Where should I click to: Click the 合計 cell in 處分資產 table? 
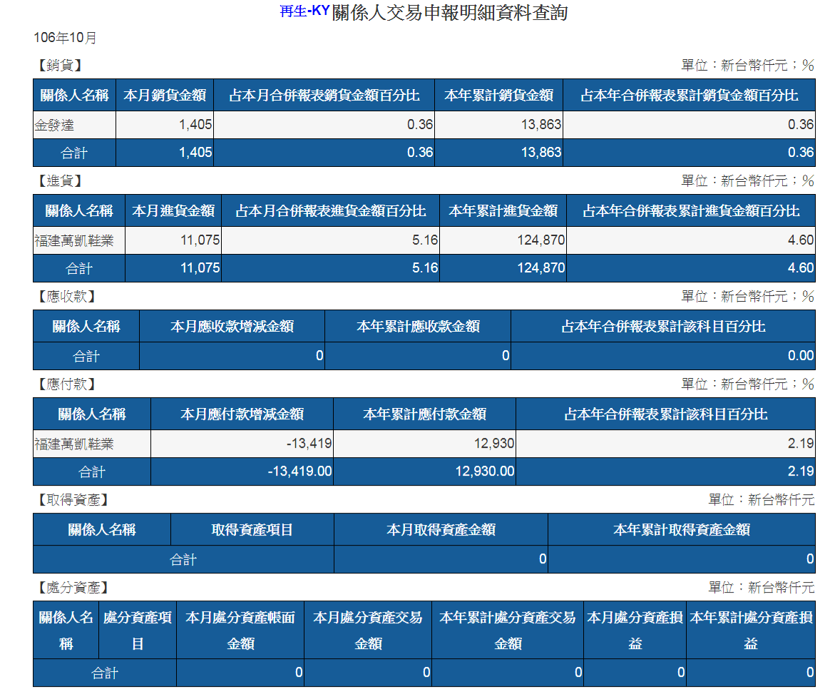coord(104,673)
